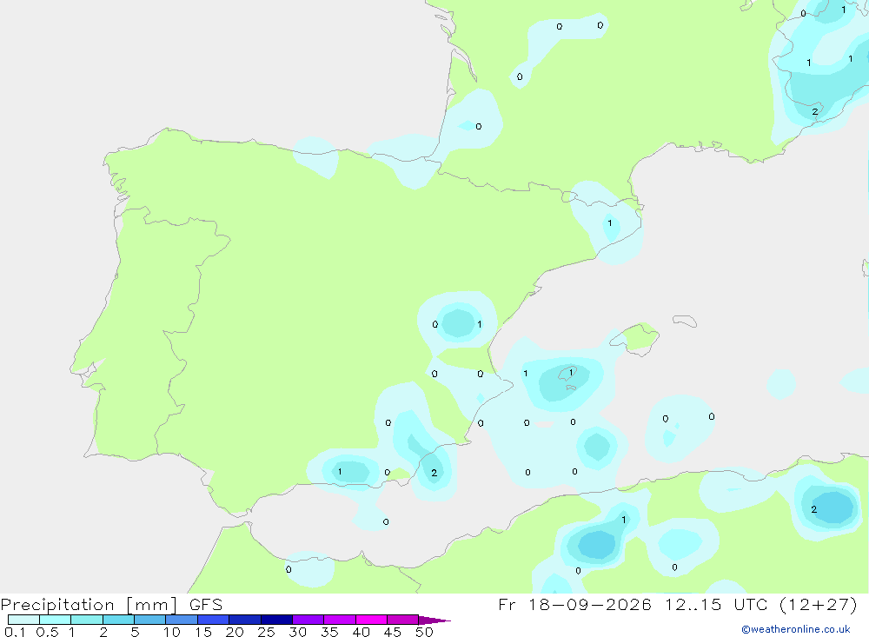Click the legend value label '50'
This screenshot has height=637, width=869.
(424, 632)
